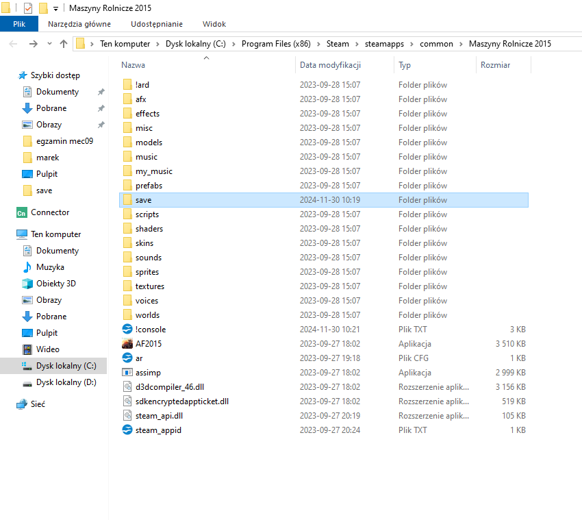Navigate to Ten komputer in address bar
This screenshot has height=520, width=582.
coord(125,44)
